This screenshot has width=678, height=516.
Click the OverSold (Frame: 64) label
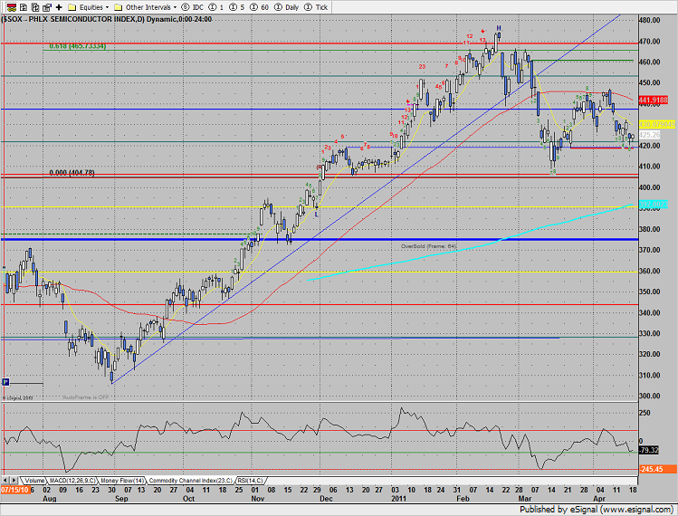428,246
